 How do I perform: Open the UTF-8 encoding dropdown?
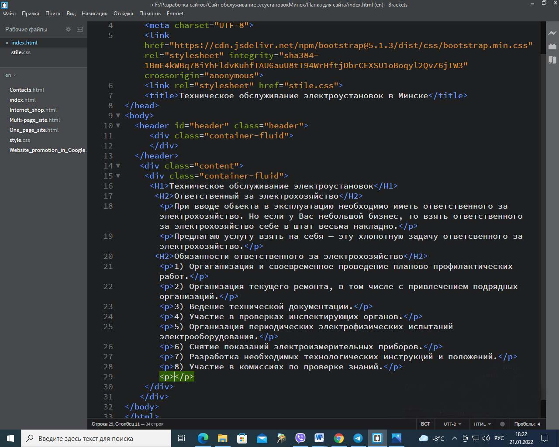click(x=452, y=424)
